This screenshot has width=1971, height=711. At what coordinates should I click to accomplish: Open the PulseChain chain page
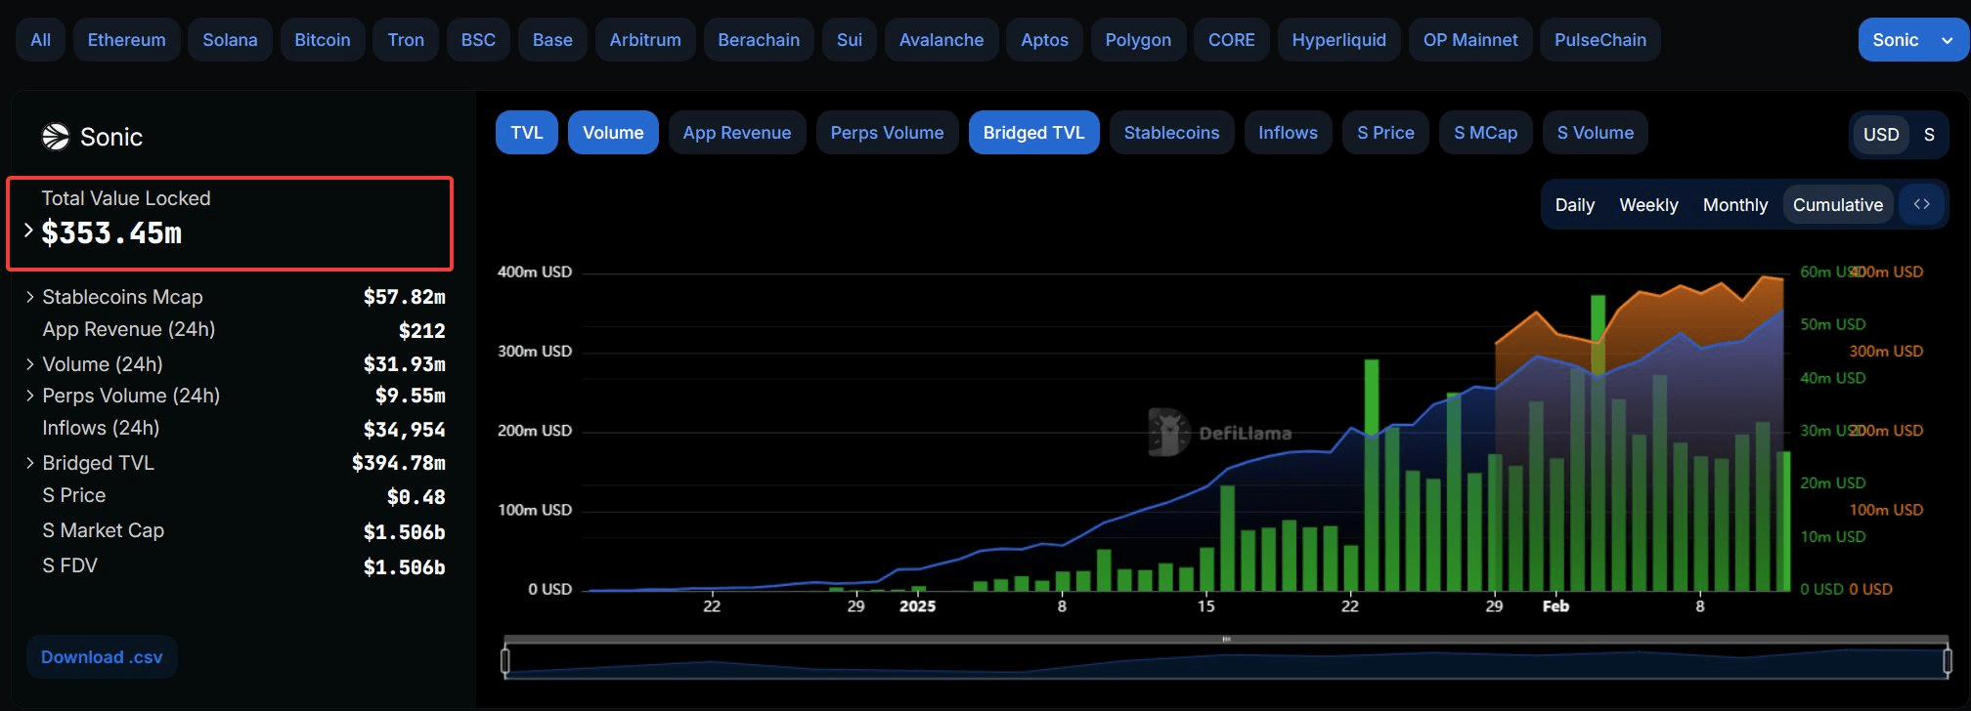(1600, 40)
